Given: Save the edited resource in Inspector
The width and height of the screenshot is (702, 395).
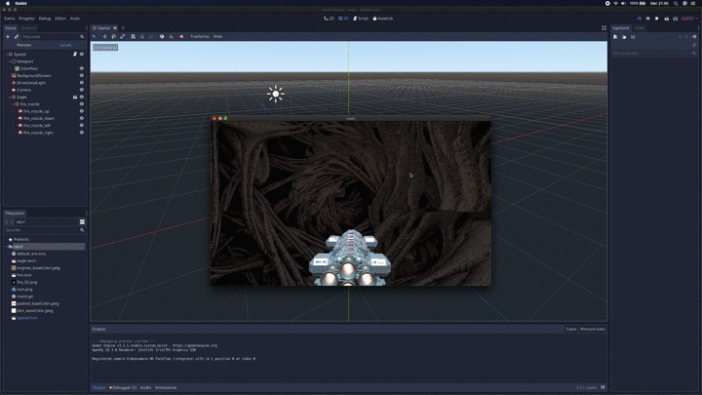Looking at the screenshot, I should (x=633, y=37).
